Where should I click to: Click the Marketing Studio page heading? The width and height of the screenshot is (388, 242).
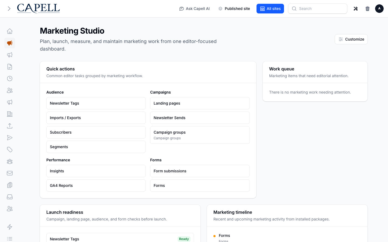72,31
